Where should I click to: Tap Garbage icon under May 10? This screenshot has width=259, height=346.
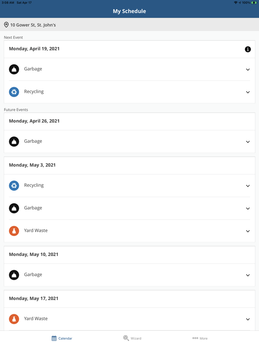click(x=14, y=275)
